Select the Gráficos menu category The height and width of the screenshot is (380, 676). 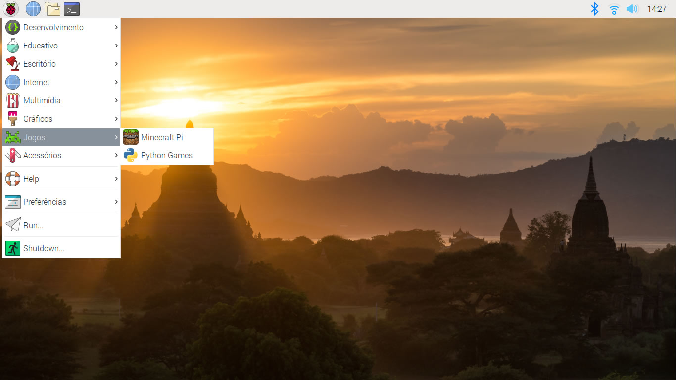point(61,119)
